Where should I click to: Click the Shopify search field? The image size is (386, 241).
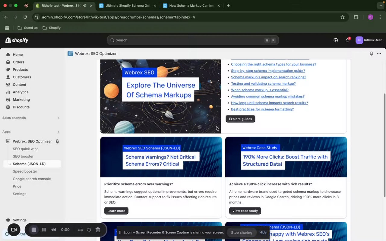click(x=193, y=40)
